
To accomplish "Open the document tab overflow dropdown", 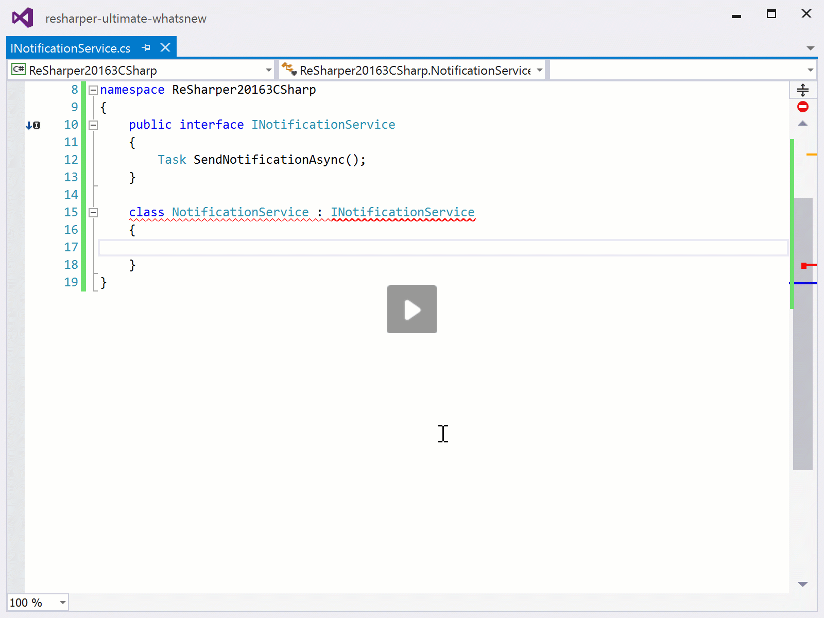I will coord(810,48).
